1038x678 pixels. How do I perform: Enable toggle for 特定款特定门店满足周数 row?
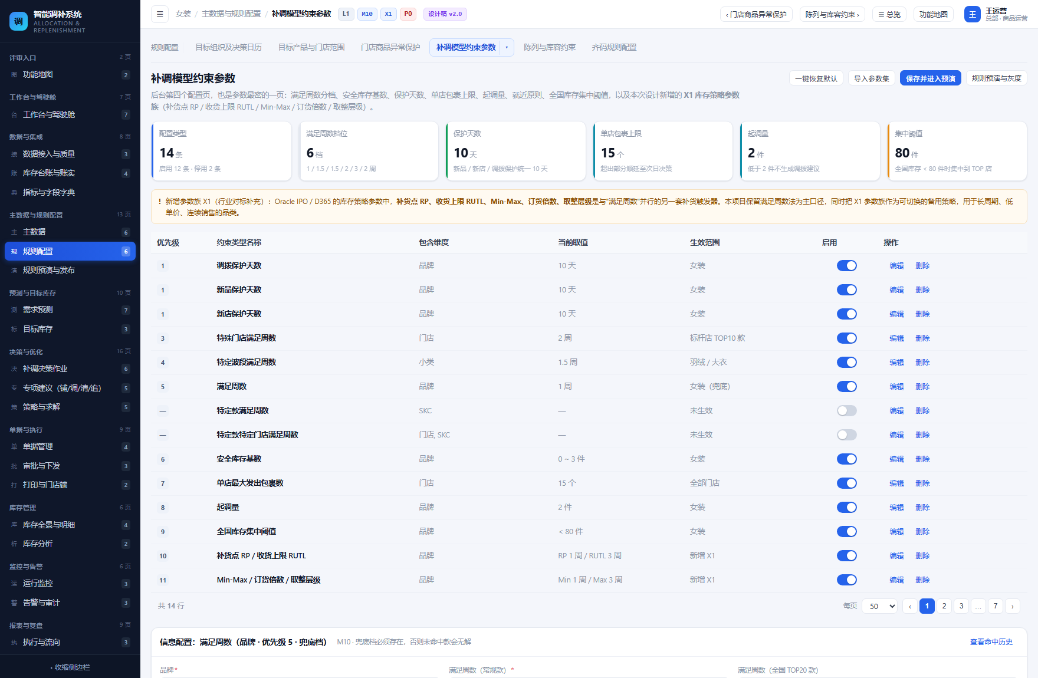click(x=847, y=435)
